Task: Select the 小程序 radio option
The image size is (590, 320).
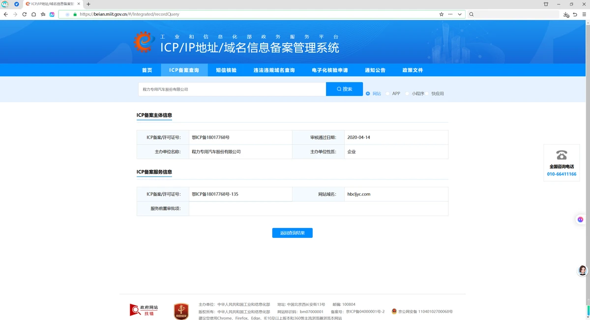Action: coord(408,93)
